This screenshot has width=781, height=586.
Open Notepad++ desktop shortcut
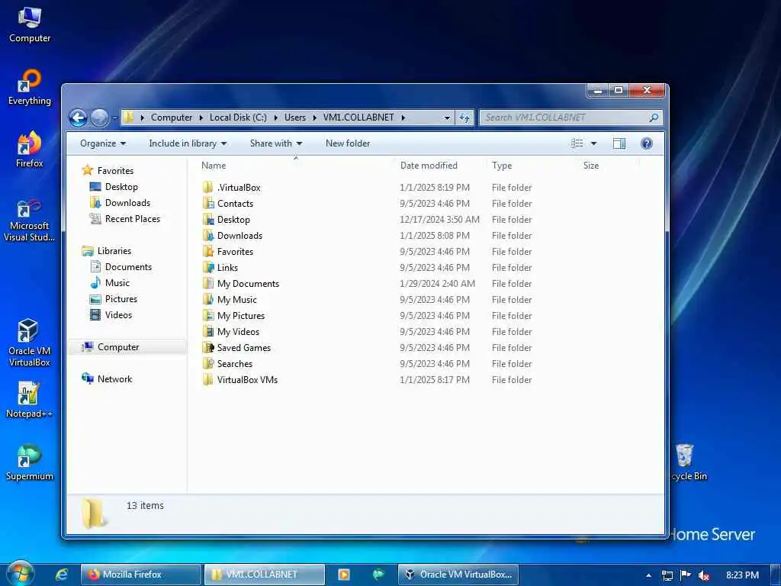(x=30, y=400)
